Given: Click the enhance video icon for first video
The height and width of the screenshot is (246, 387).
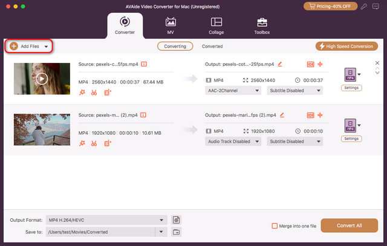Looking at the screenshot, I should pos(108,92).
